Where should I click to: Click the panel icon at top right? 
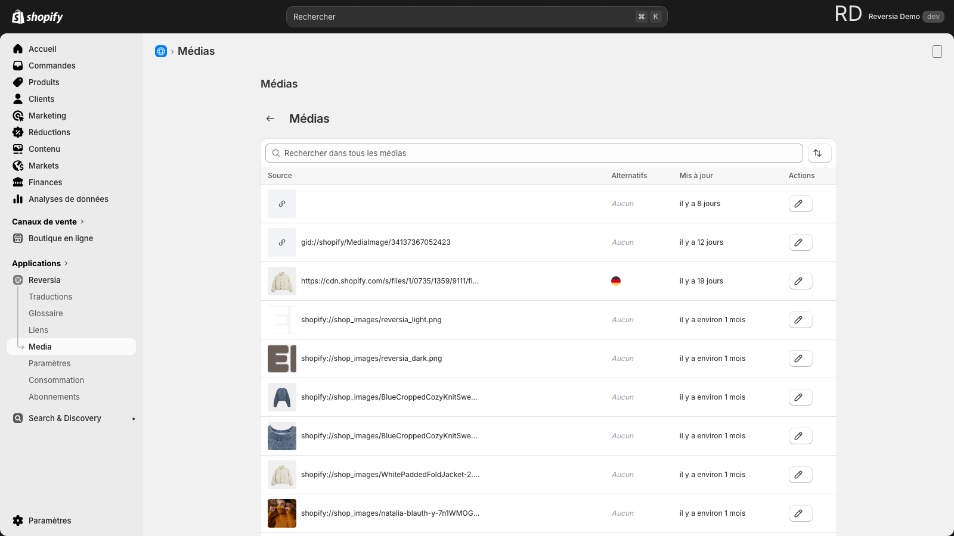point(937,52)
